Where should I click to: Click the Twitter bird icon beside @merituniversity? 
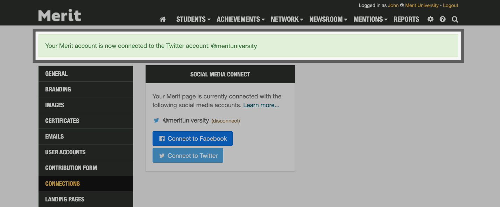[156, 120]
